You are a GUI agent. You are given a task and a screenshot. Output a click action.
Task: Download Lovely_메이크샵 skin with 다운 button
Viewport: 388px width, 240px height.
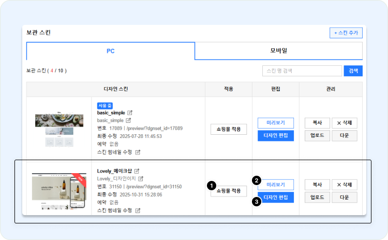[344, 197]
